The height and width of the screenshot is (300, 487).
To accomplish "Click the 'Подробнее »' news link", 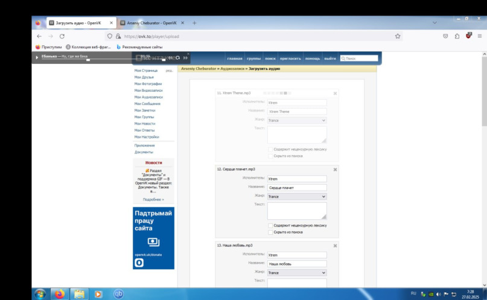I will click(153, 199).
